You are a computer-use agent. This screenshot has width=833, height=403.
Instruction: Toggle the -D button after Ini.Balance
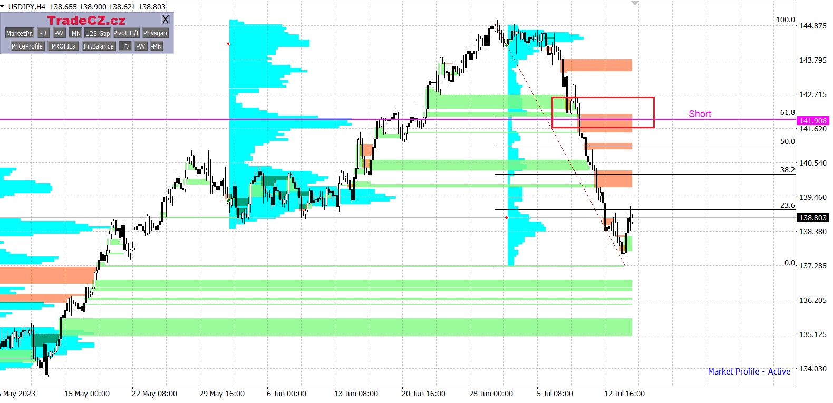click(125, 46)
